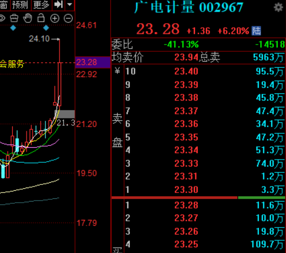The height and width of the screenshot is (253, 286).
Task: Open the 预测 tab
Action: click(x=20, y=5)
